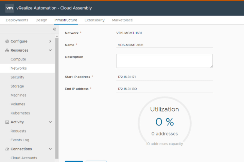Viewport: 244px width, 162px height.
Task: Click the Activity section icon
Action: [7, 122]
